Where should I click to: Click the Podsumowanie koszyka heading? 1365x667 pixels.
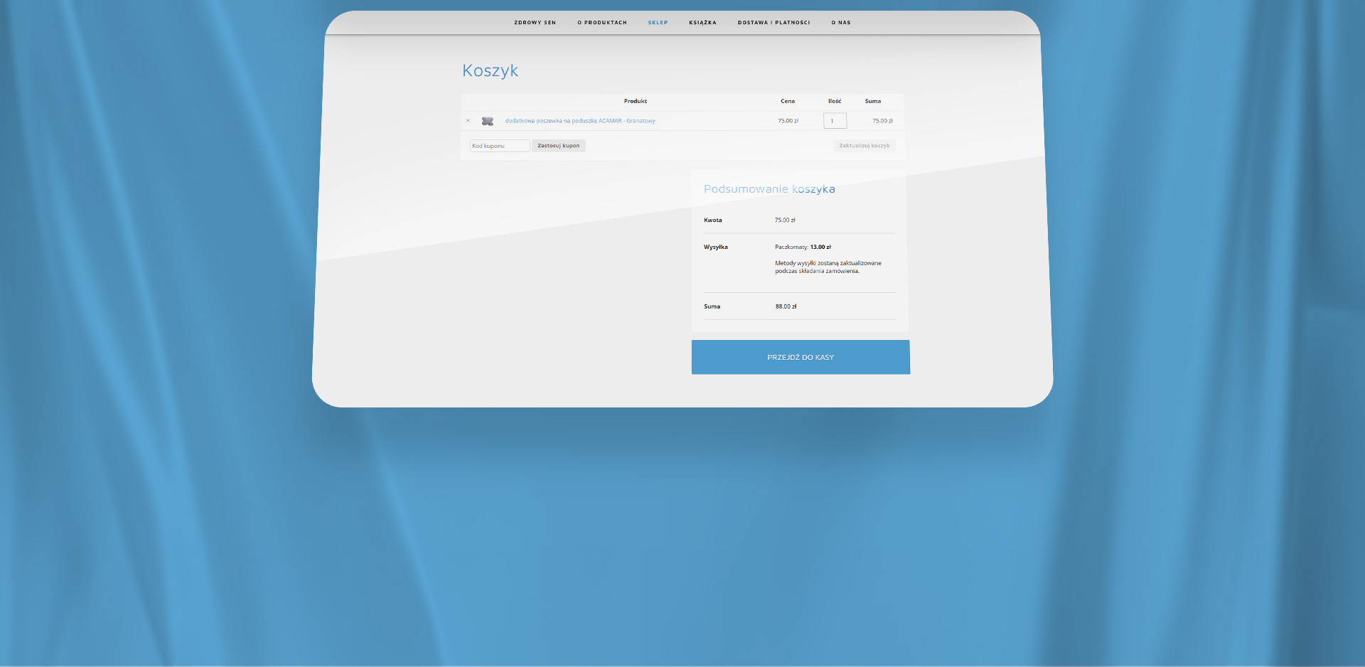pyautogui.click(x=769, y=189)
